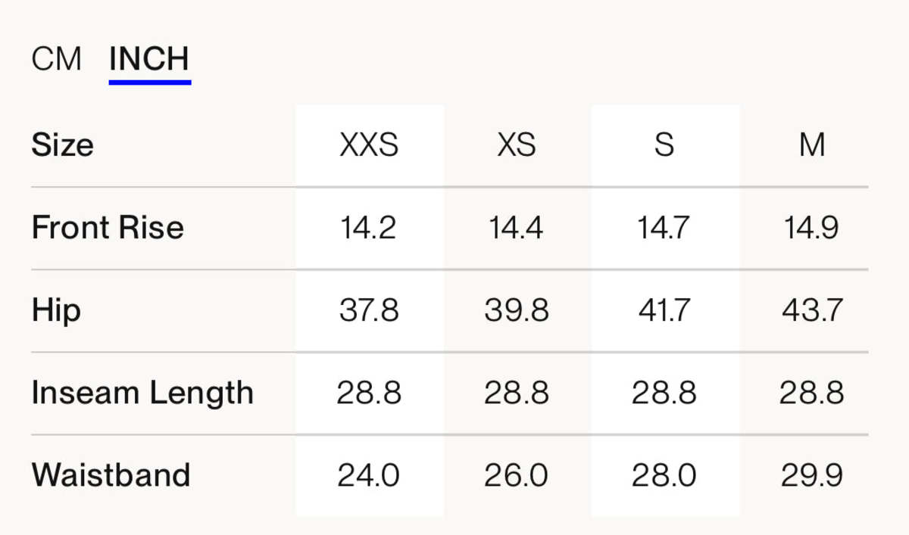Select the Waistband row label
Screen dimensions: 909x535
(111, 475)
